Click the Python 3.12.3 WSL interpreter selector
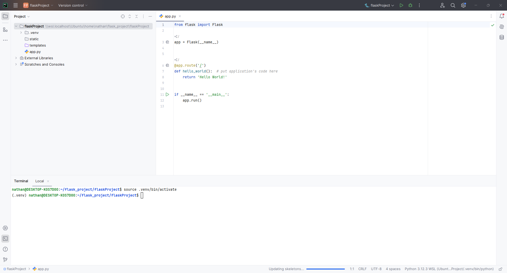 [x=449, y=269]
